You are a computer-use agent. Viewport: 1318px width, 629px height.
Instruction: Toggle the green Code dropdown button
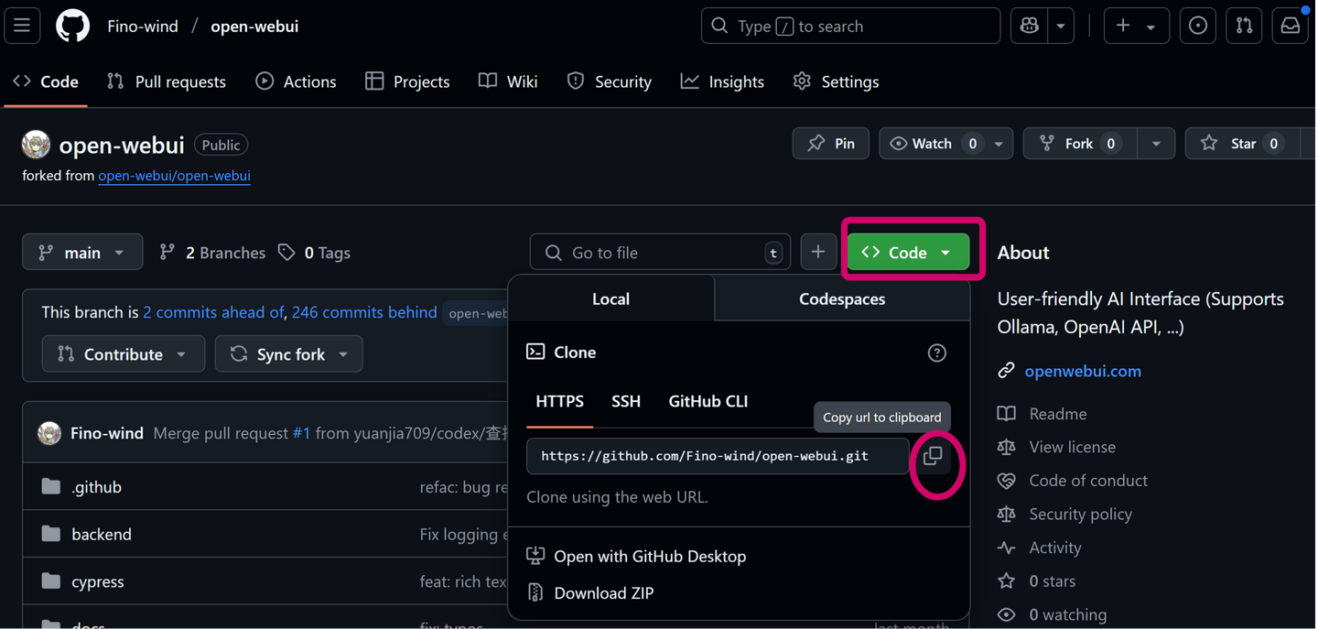pyautogui.click(x=908, y=252)
